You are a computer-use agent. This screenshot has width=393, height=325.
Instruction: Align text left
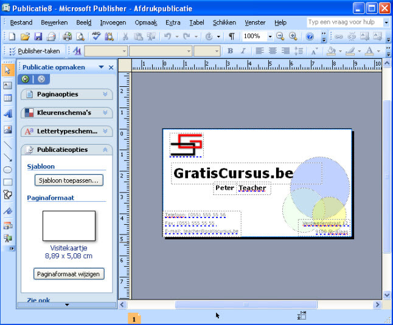(260, 51)
